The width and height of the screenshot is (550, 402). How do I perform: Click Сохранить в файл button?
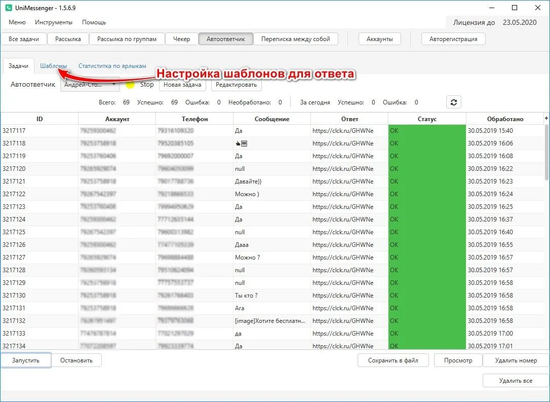tap(393, 360)
